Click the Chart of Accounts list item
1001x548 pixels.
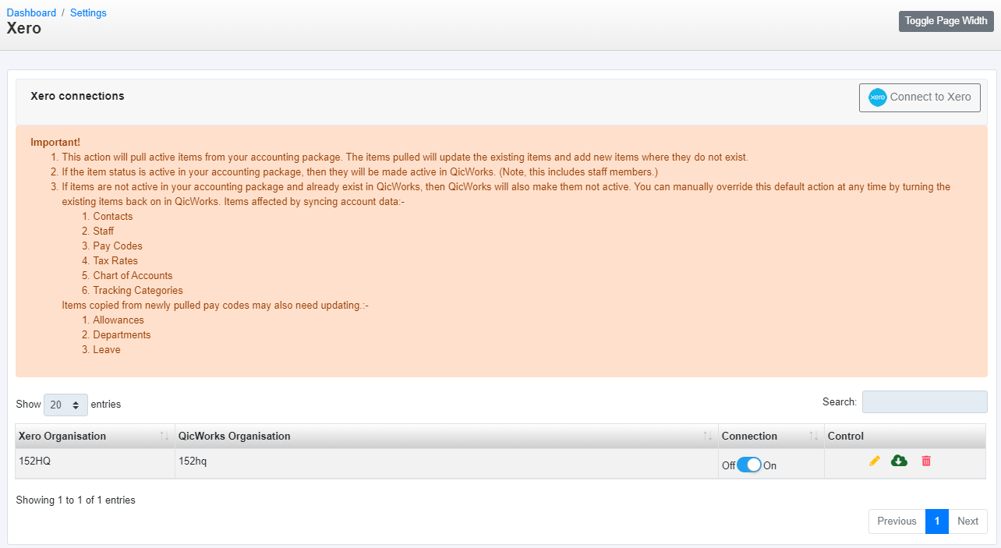click(x=133, y=275)
